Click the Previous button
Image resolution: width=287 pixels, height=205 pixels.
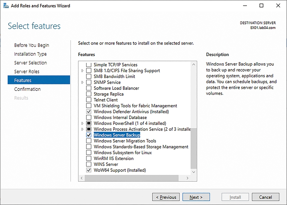166,197
